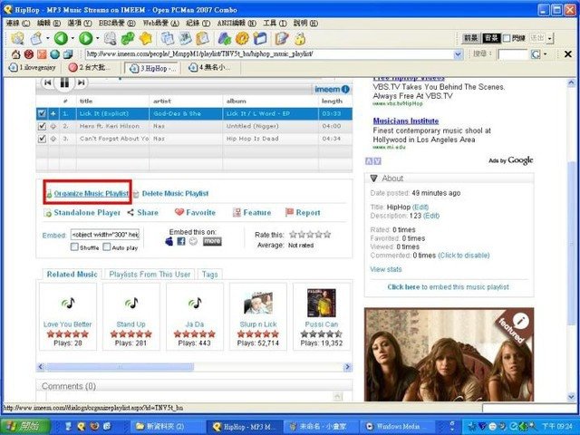The image size is (580, 435).
Task: Click the blue globe icon near address bar
Action: 54,54
